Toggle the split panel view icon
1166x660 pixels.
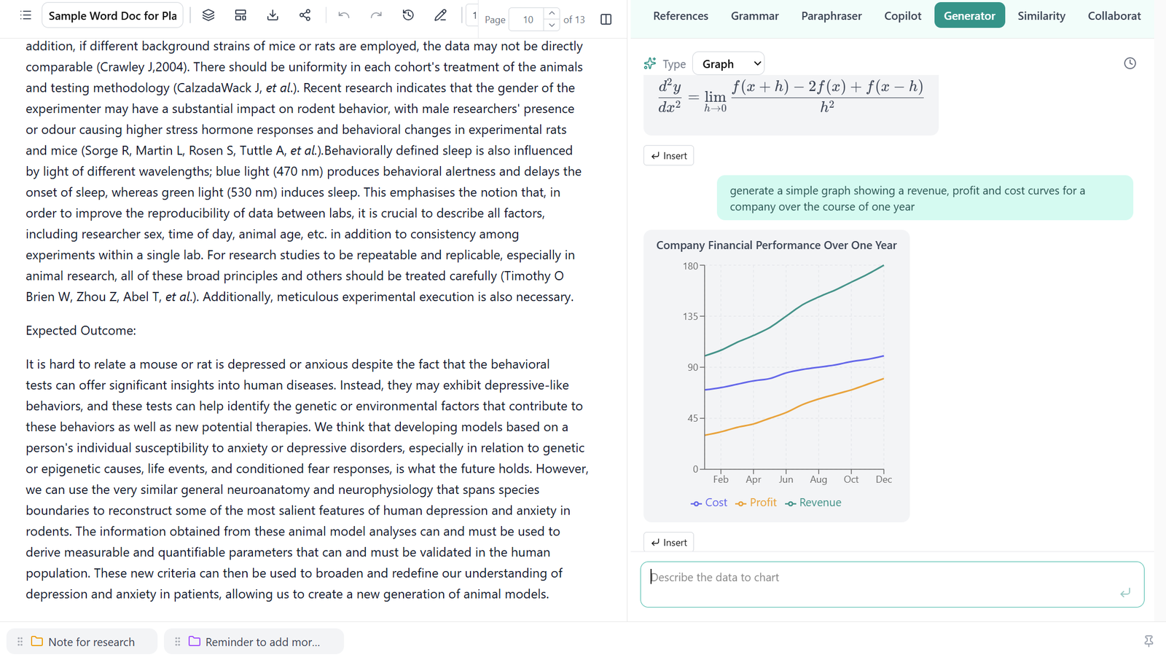[x=606, y=20]
